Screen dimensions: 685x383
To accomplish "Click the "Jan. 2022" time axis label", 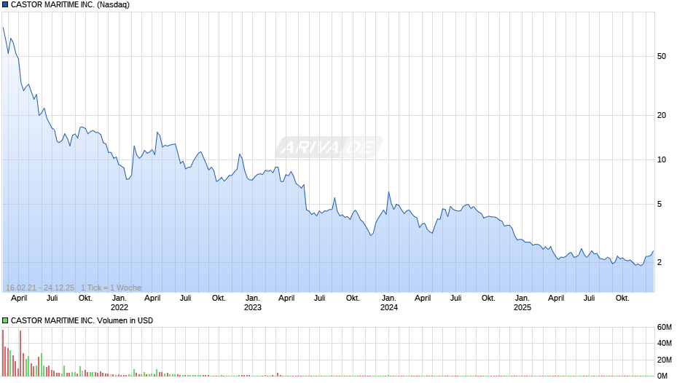I will [x=120, y=303].
